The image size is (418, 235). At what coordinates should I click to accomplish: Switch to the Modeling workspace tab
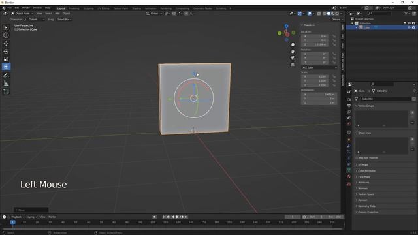pyautogui.click(x=74, y=8)
